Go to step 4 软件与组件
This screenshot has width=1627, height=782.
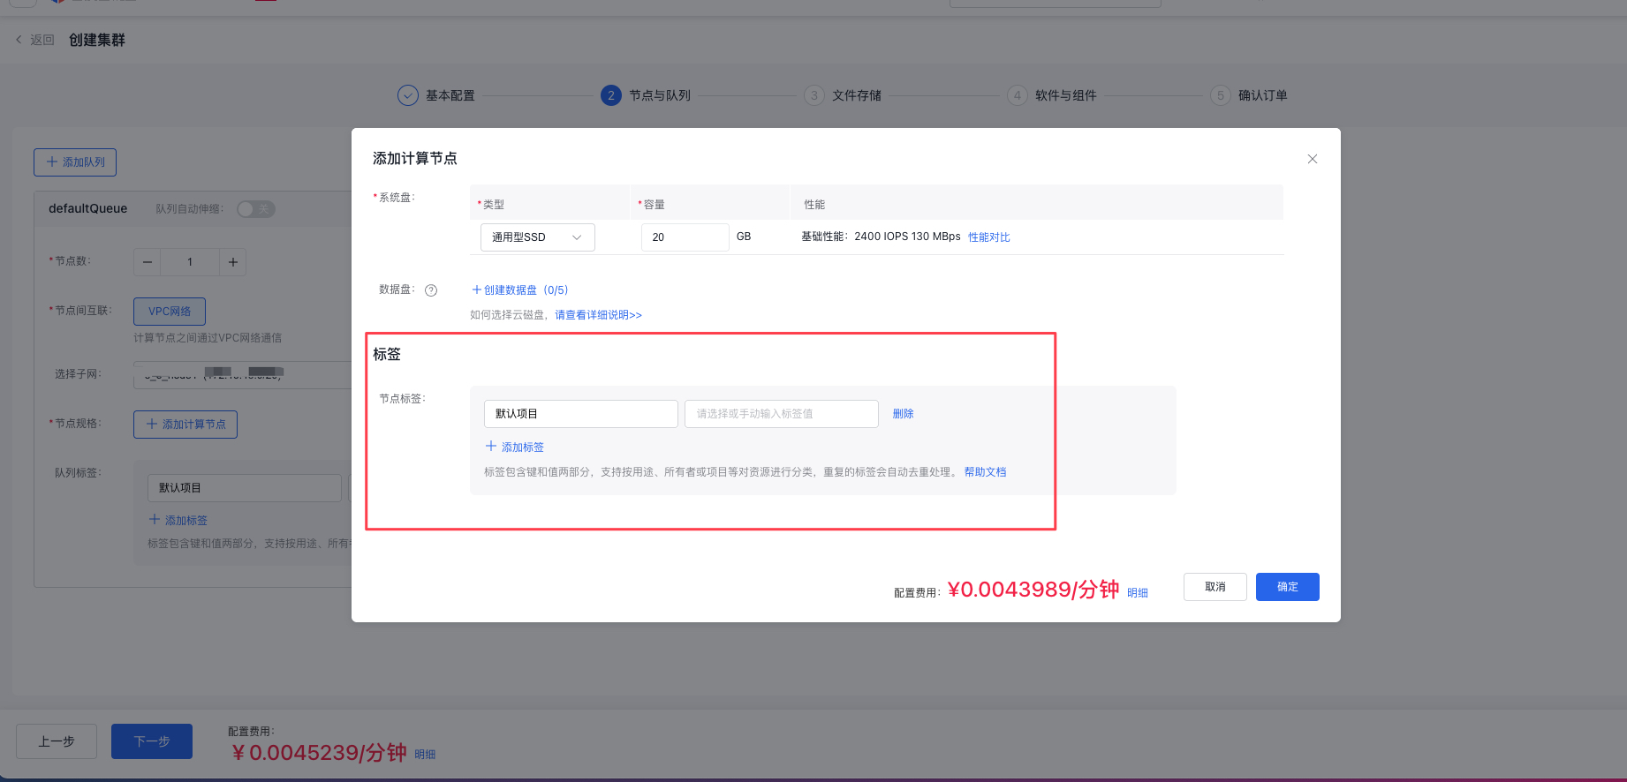tap(1052, 95)
